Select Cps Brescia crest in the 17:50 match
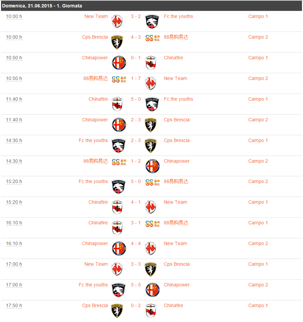Image resolution: width=303 pixels, height=322 pixels. coord(117,310)
